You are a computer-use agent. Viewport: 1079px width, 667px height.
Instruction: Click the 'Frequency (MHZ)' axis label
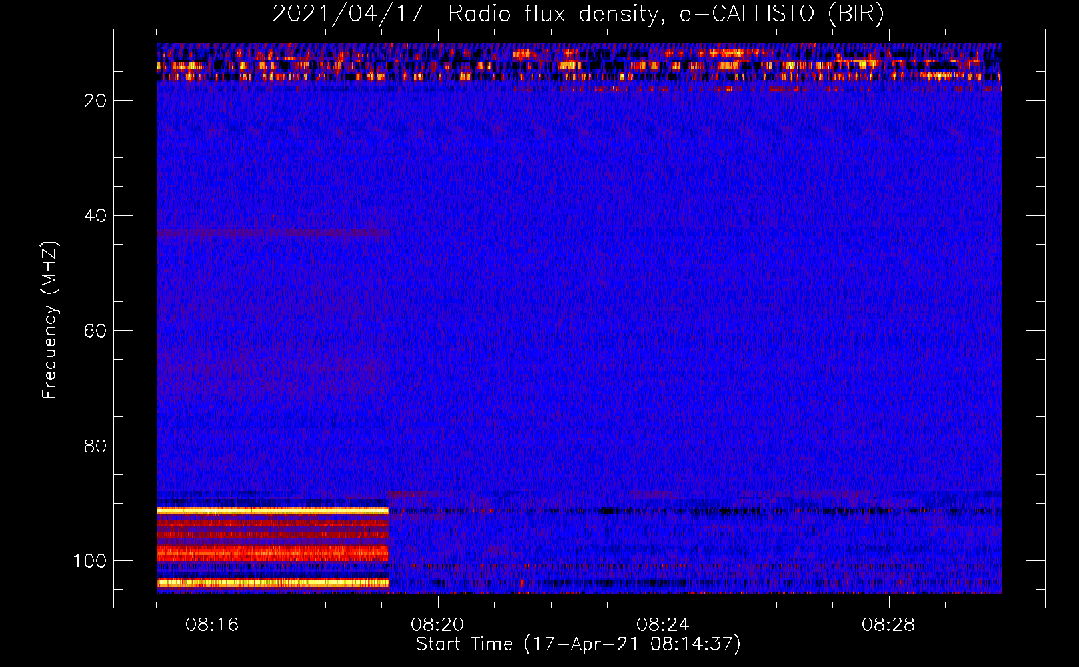coord(50,320)
